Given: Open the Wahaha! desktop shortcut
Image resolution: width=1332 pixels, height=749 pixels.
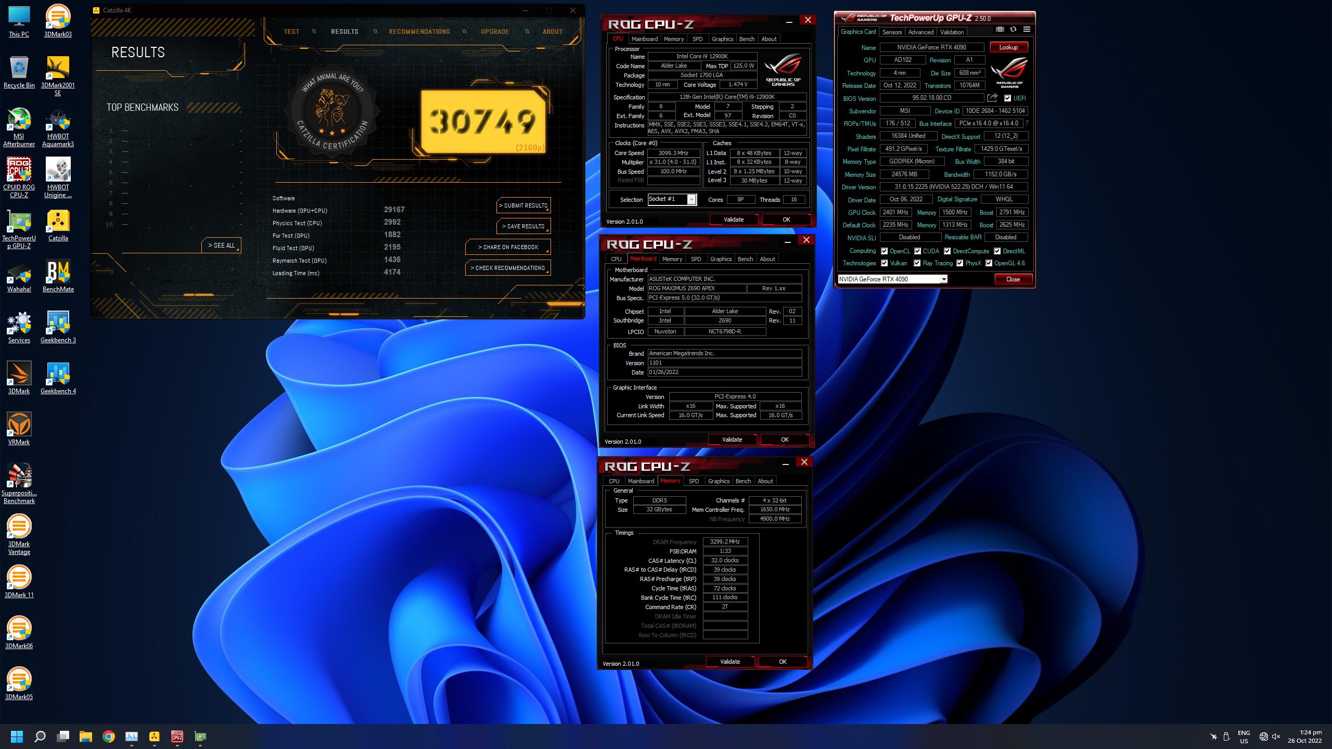Looking at the screenshot, I should coord(19,276).
